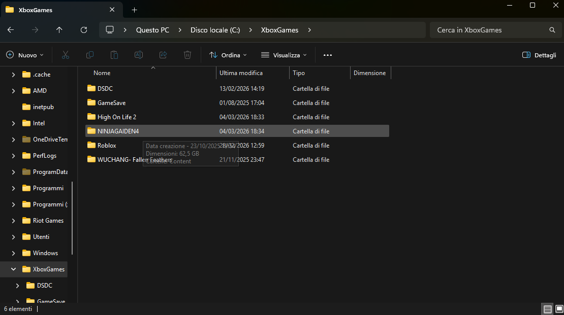
Task: Expand the DSDC subfolder in tree
Action: tap(17, 286)
